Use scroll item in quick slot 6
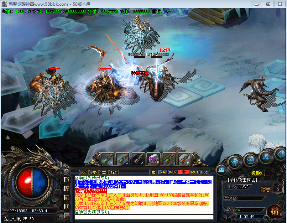This screenshot has width=287, height=223. pyautogui.click(x=184, y=159)
